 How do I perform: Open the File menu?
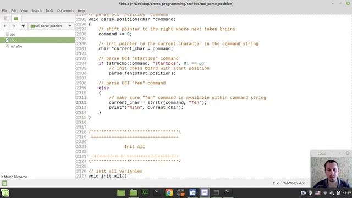pos(4,10)
